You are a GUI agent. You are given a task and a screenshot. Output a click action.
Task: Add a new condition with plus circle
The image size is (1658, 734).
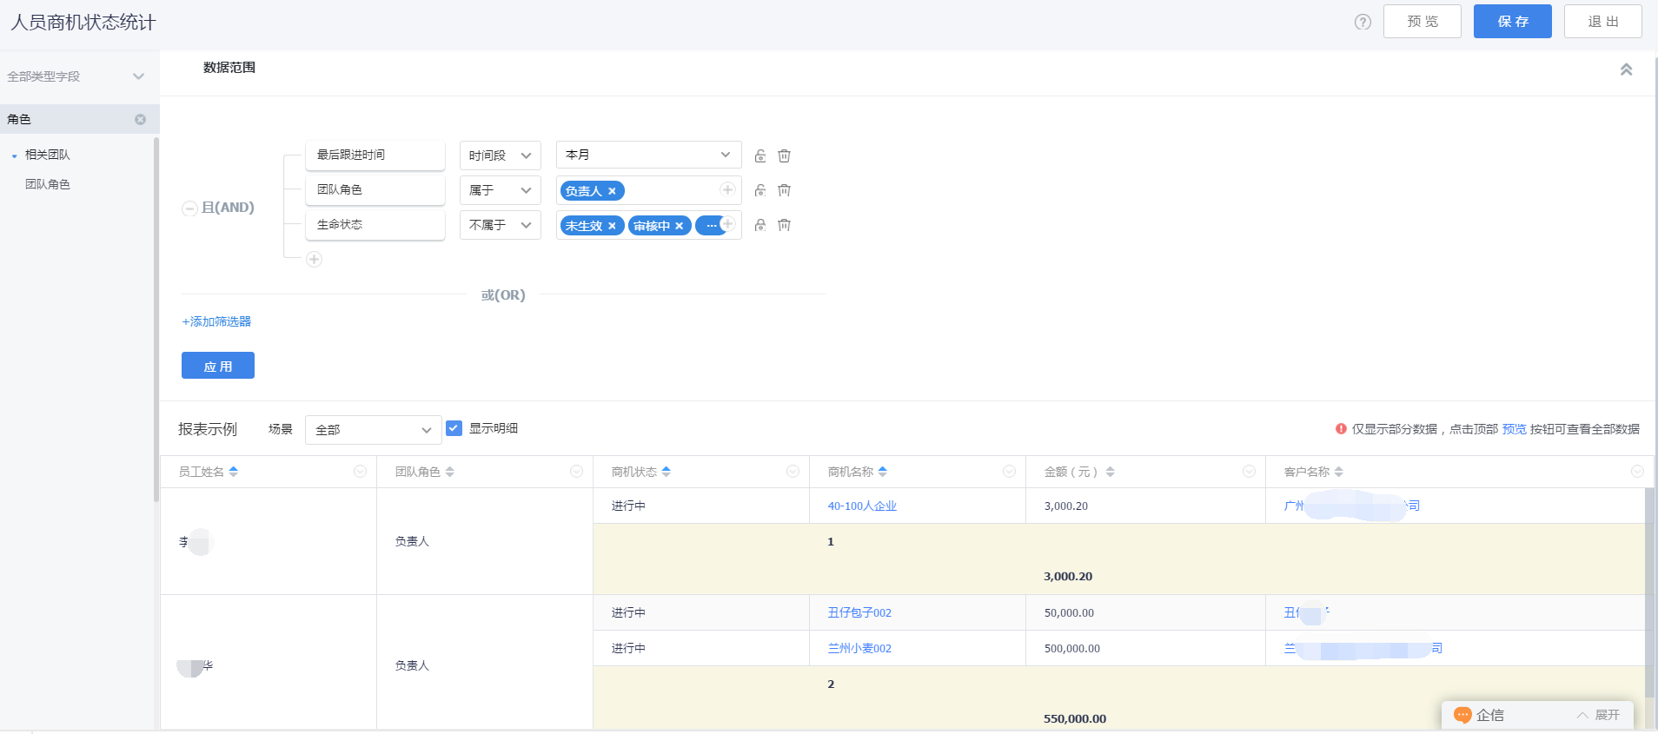(314, 259)
